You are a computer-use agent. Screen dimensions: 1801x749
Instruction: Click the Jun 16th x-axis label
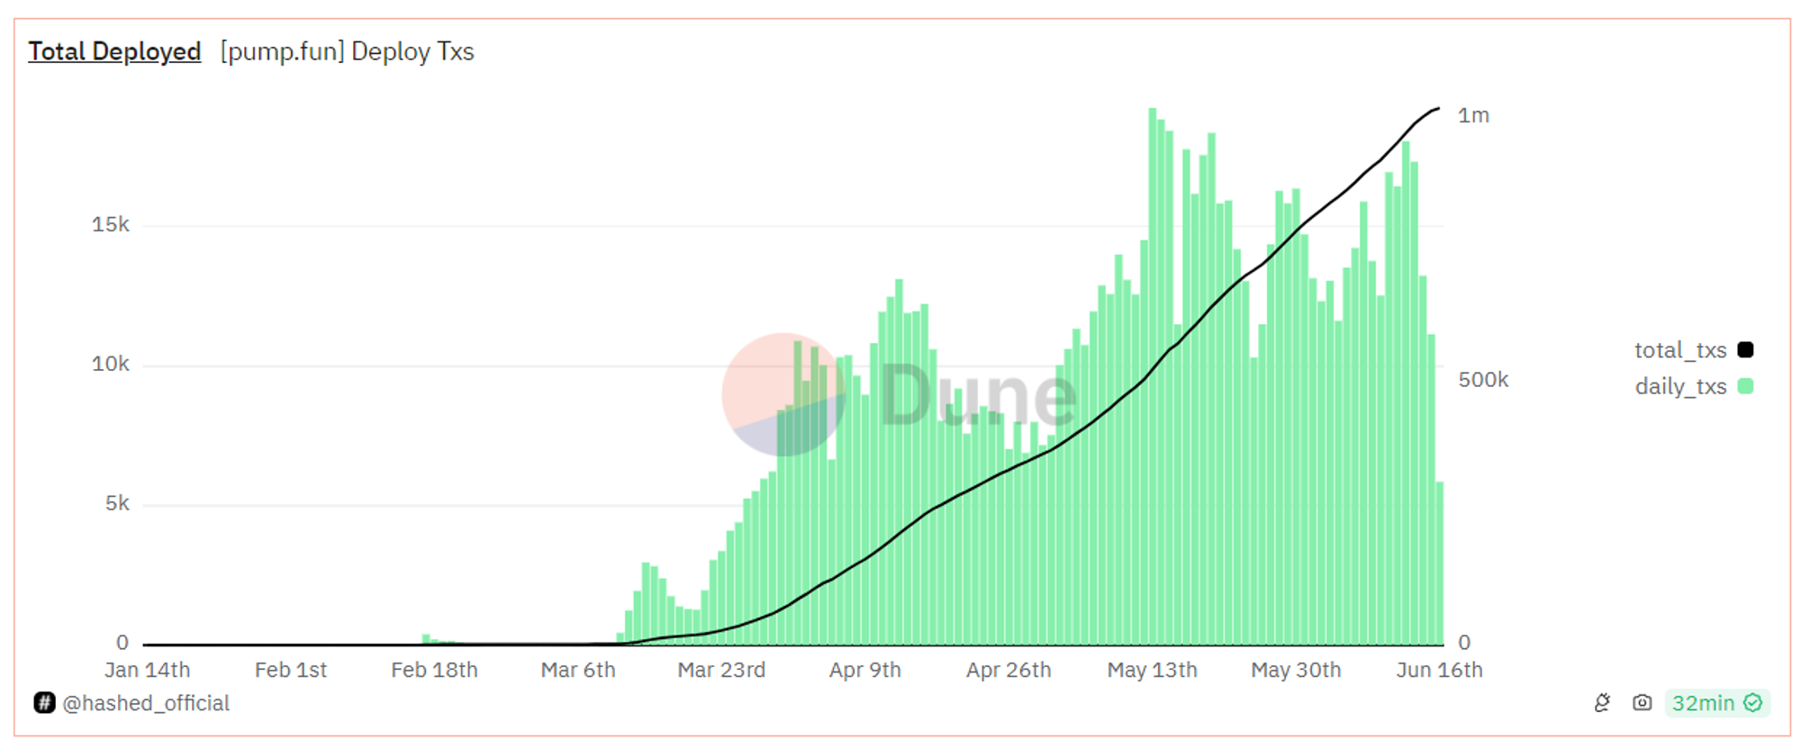point(1439,670)
